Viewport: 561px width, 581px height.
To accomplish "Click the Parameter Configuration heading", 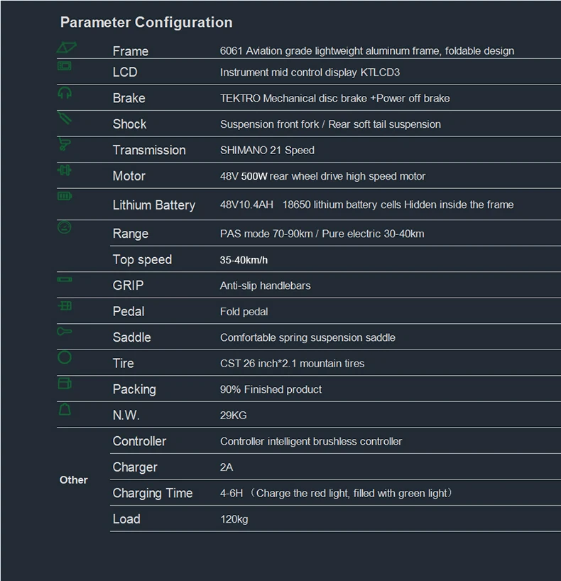I will point(146,23).
